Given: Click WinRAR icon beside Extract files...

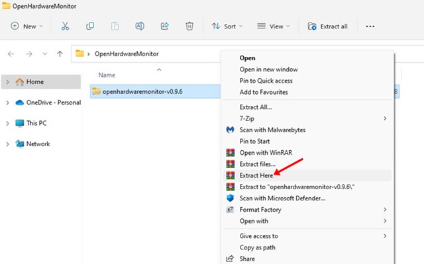Looking at the screenshot, I should (x=231, y=164).
